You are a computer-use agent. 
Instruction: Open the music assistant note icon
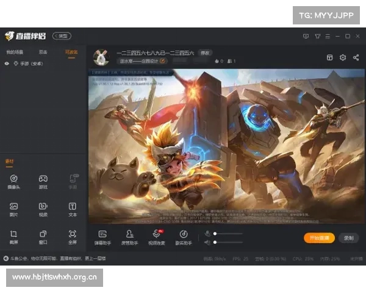click(x=184, y=237)
